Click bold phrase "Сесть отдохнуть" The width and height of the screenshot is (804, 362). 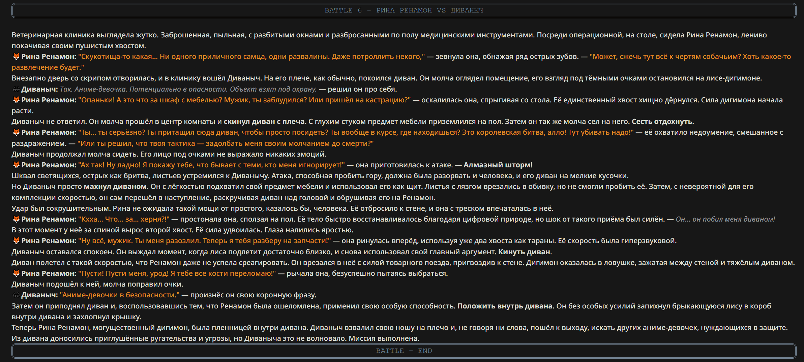point(662,122)
